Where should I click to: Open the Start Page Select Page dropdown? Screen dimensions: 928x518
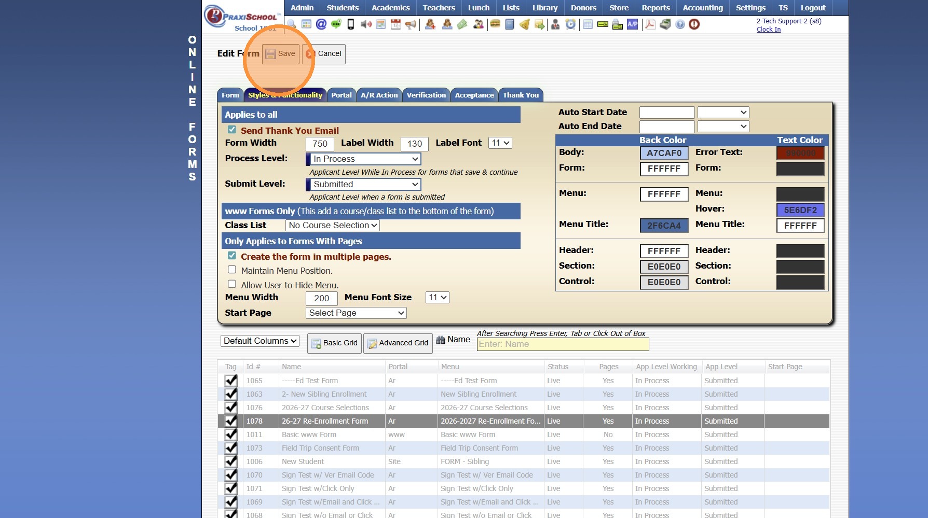[x=356, y=313]
